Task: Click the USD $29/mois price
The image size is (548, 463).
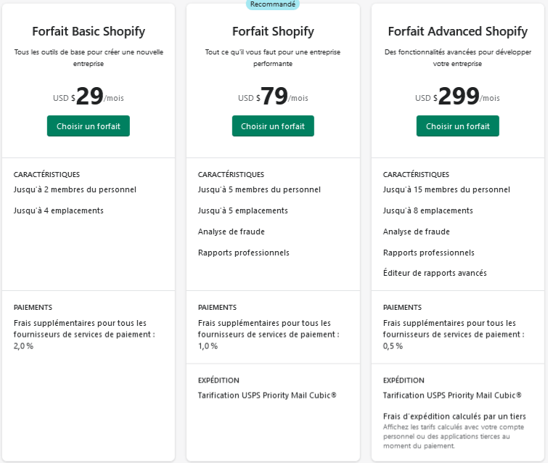Action: coord(89,97)
